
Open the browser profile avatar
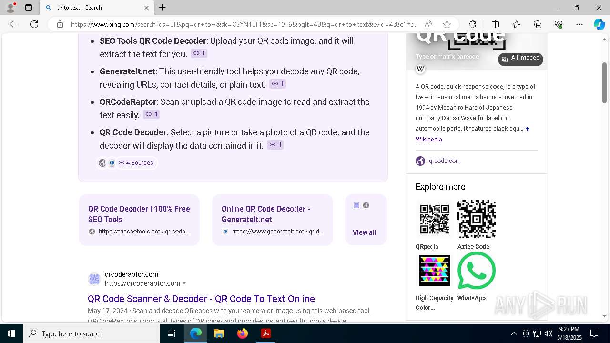tap(10, 8)
